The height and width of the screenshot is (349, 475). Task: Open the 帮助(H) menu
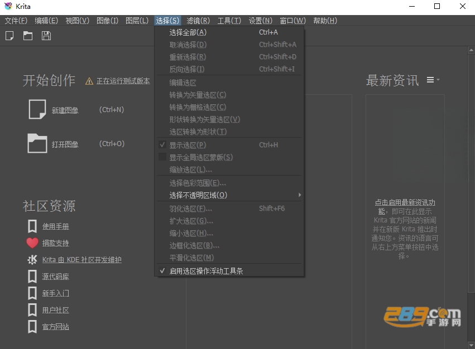[325, 21]
